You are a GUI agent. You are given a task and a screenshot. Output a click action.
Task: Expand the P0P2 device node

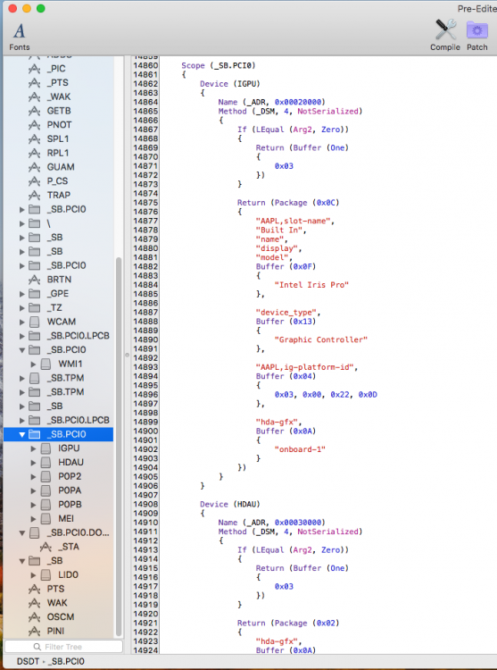tap(33, 477)
